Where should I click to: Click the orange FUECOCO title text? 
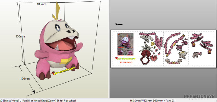(126, 62)
